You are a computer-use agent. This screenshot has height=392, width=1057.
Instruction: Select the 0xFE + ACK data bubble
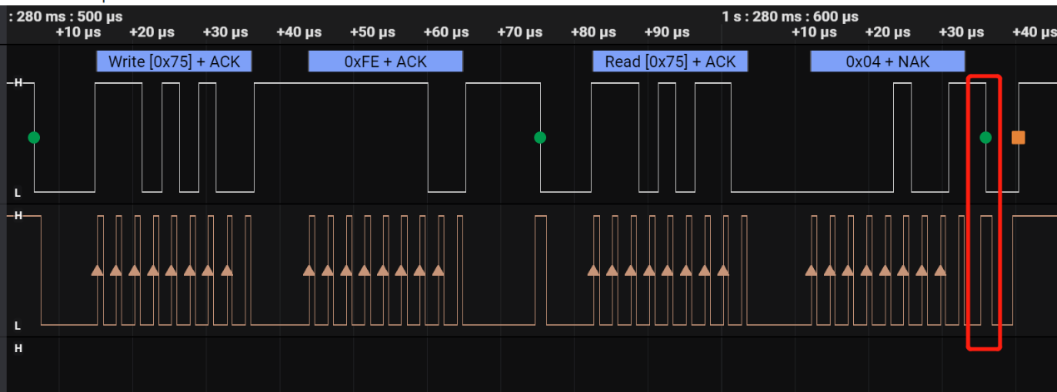[385, 61]
